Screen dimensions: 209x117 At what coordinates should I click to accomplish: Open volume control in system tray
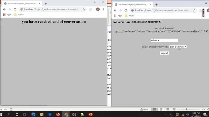coord(187,115)
